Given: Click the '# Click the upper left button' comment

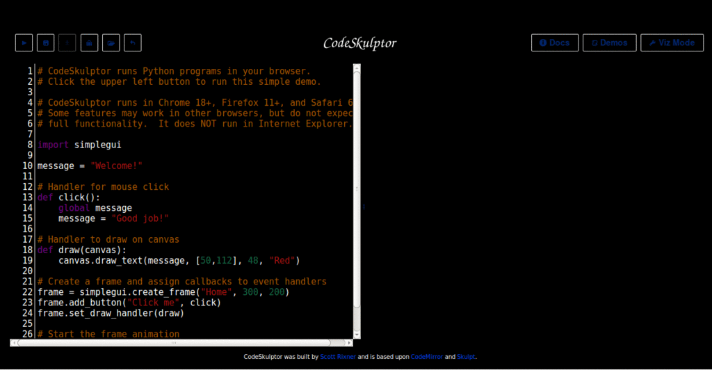Looking at the screenshot, I should (x=179, y=82).
